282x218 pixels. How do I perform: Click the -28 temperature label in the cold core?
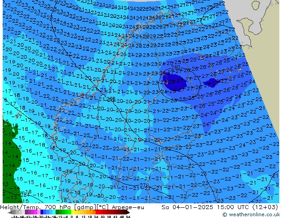tap(171, 82)
